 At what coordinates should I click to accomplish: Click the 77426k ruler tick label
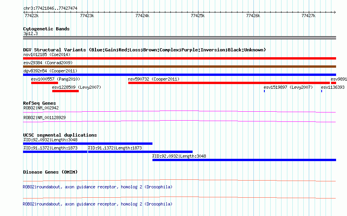(253, 16)
